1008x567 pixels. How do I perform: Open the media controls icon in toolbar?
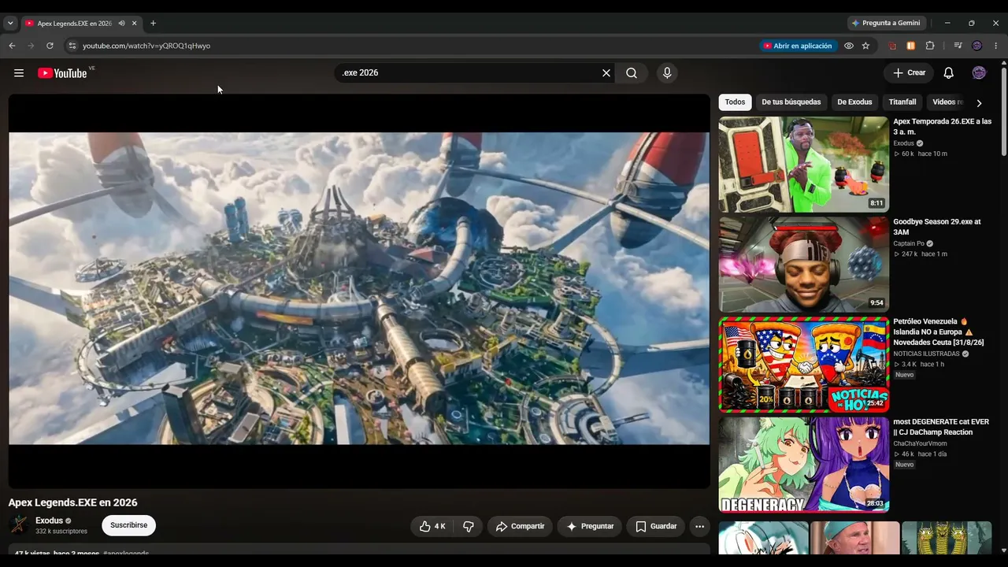coord(958,46)
